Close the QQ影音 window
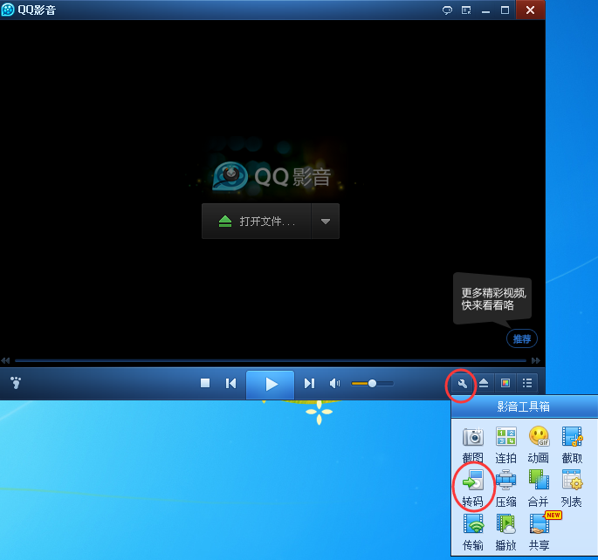Screen dimensions: 598x560 click(x=530, y=10)
